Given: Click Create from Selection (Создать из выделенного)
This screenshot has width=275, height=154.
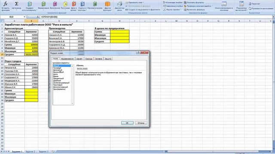Looking at the screenshot, I should 143,10.
